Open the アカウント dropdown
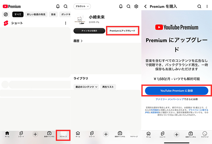 click(x=82, y=6)
